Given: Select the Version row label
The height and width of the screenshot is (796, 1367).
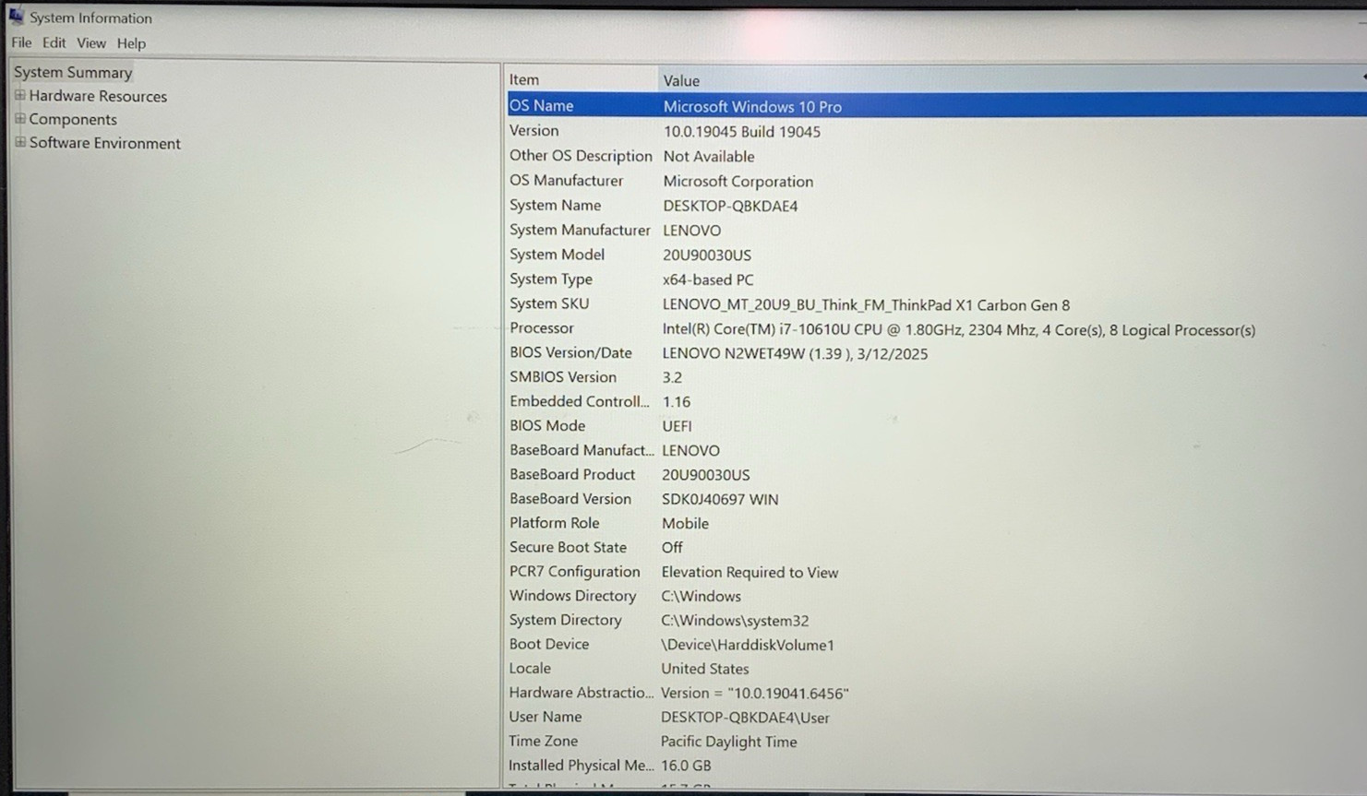Looking at the screenshot, I should point(534,131).
